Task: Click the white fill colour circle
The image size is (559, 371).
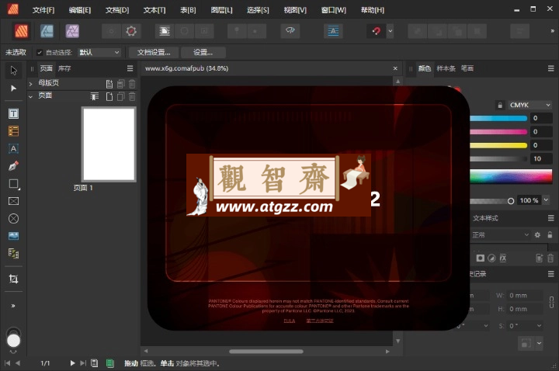Action: pos(13,341)
